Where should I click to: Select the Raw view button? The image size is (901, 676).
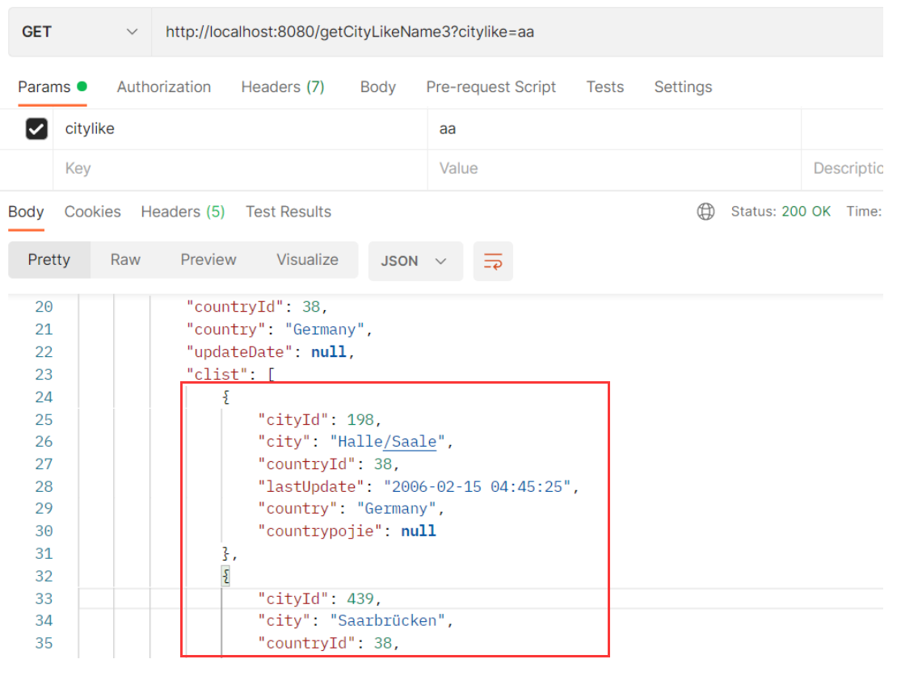125,260
